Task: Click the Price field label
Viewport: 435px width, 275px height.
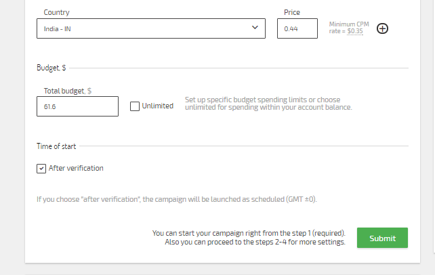Action: click(292, 12)
